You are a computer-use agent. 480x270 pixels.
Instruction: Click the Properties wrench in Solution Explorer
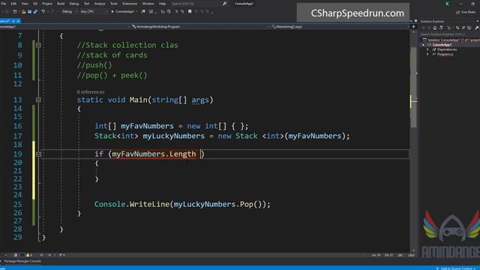477,28
